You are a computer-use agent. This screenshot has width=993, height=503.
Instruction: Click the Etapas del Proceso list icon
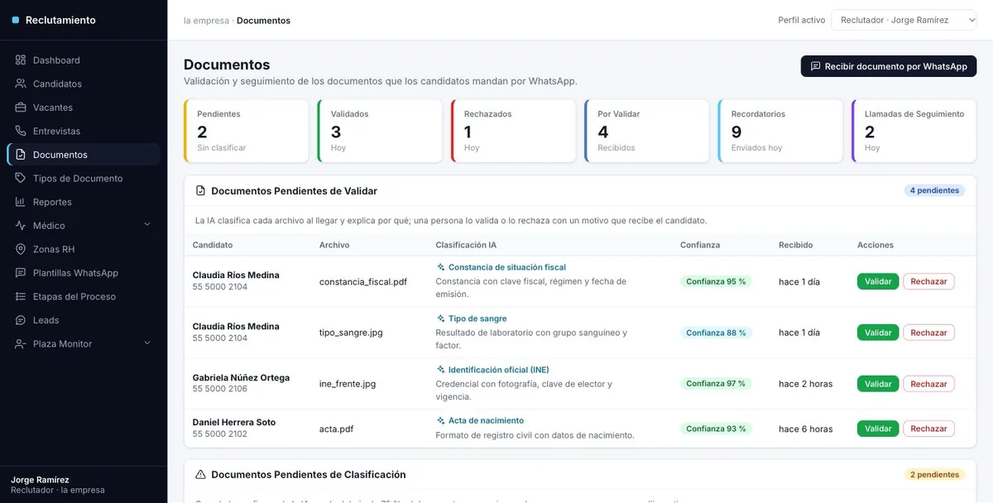(x=21, y=296)
